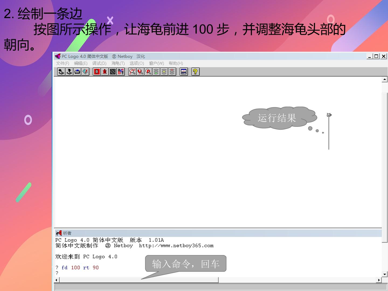Click the red turtle shape icon

point(105,72)
